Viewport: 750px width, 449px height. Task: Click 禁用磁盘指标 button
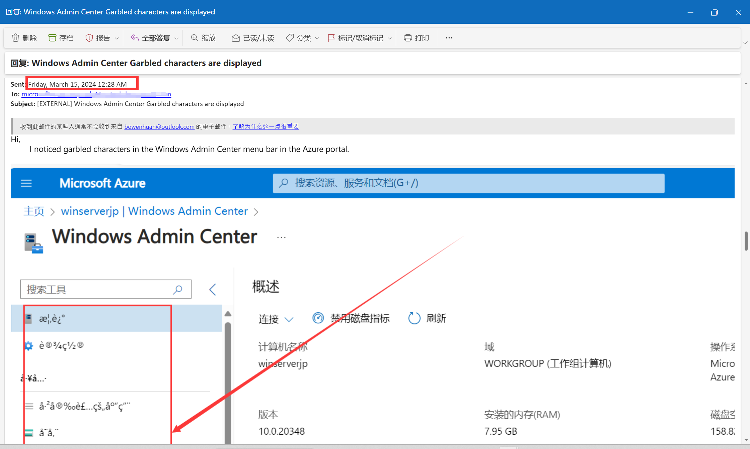[x=351, y=318]
